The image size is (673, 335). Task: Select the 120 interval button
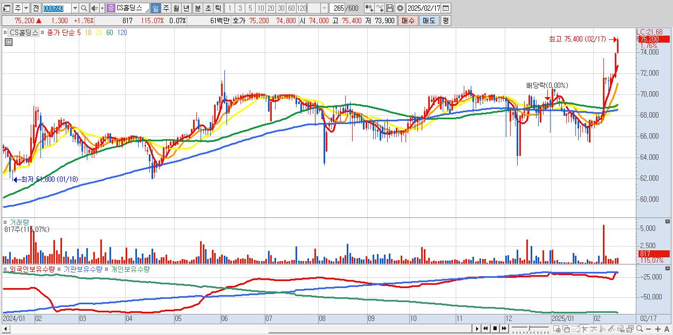pyautogui.click(x=302, y=9)
